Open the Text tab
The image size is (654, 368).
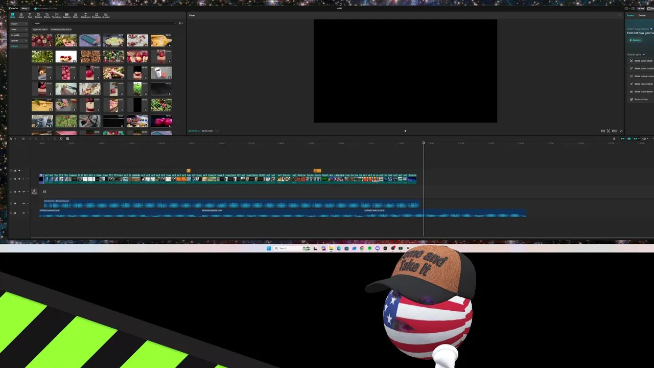point(30,15)
